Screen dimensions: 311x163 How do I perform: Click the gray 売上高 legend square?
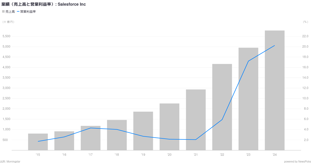[3, 11]
